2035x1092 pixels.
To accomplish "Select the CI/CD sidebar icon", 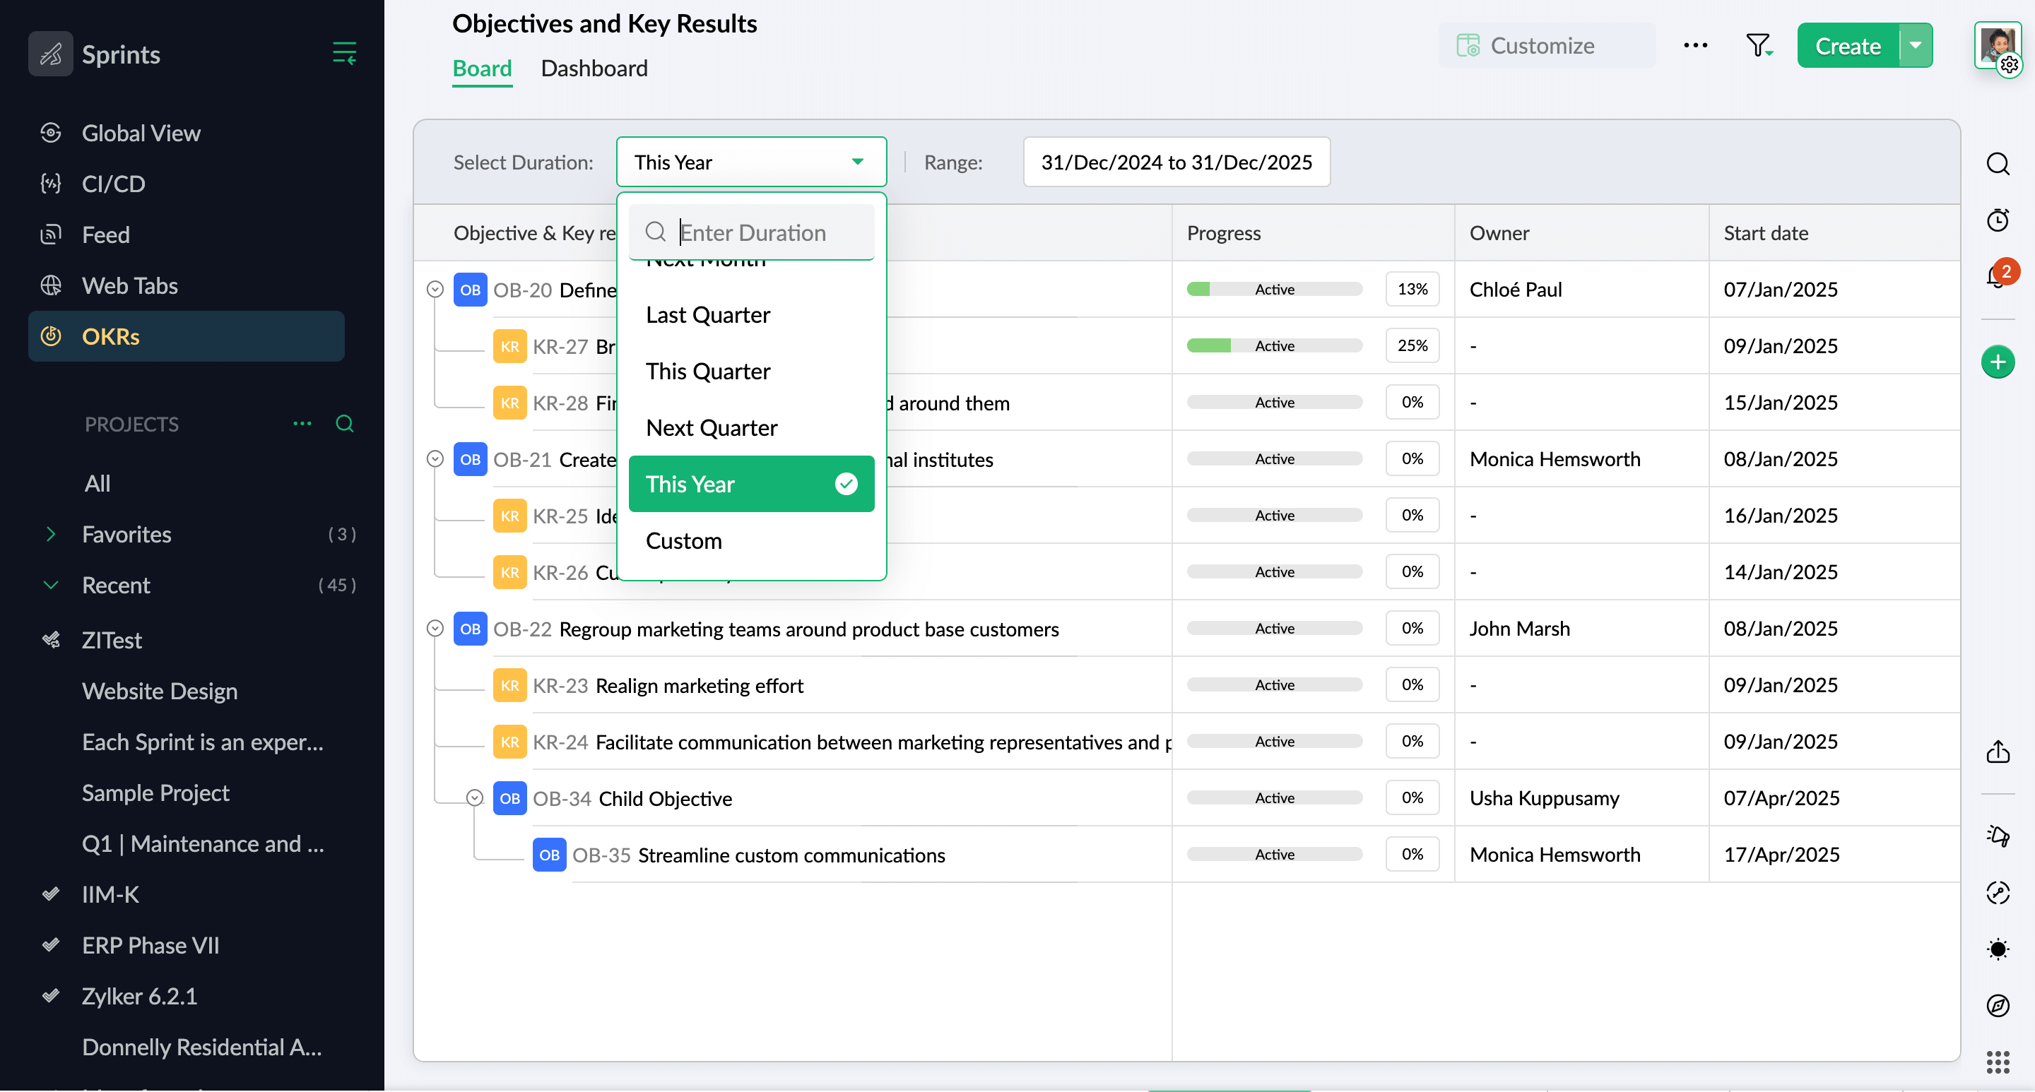I will pyautogui.click(x=51, y=183).
